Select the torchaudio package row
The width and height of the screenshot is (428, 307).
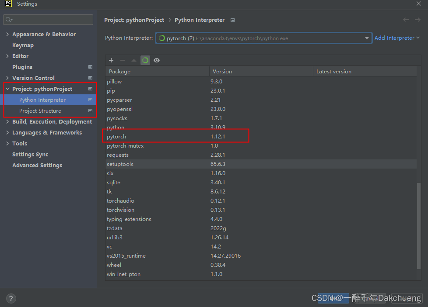[261, 201]
